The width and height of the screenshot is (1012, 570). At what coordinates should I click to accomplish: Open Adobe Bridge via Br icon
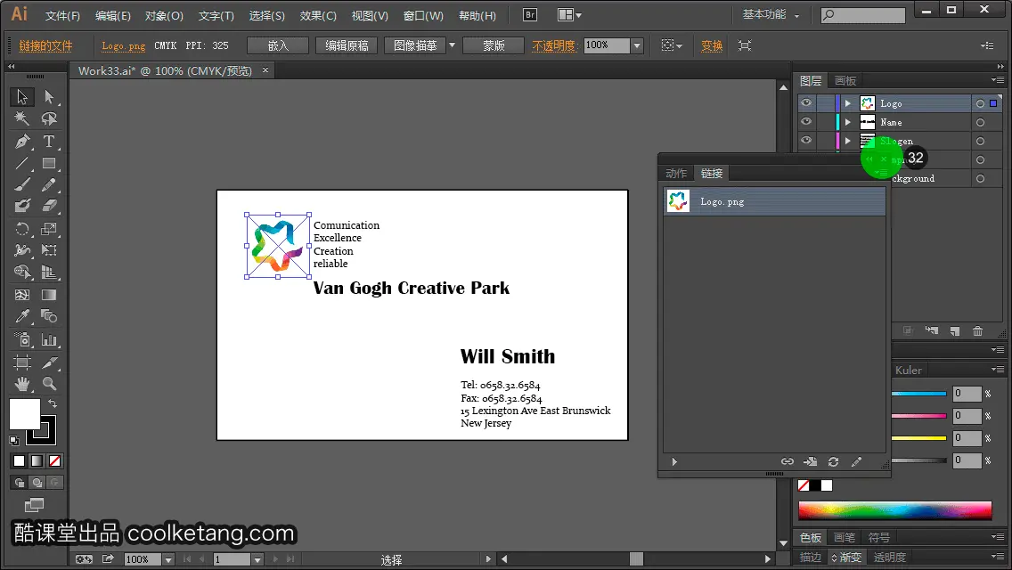[530, 15]
